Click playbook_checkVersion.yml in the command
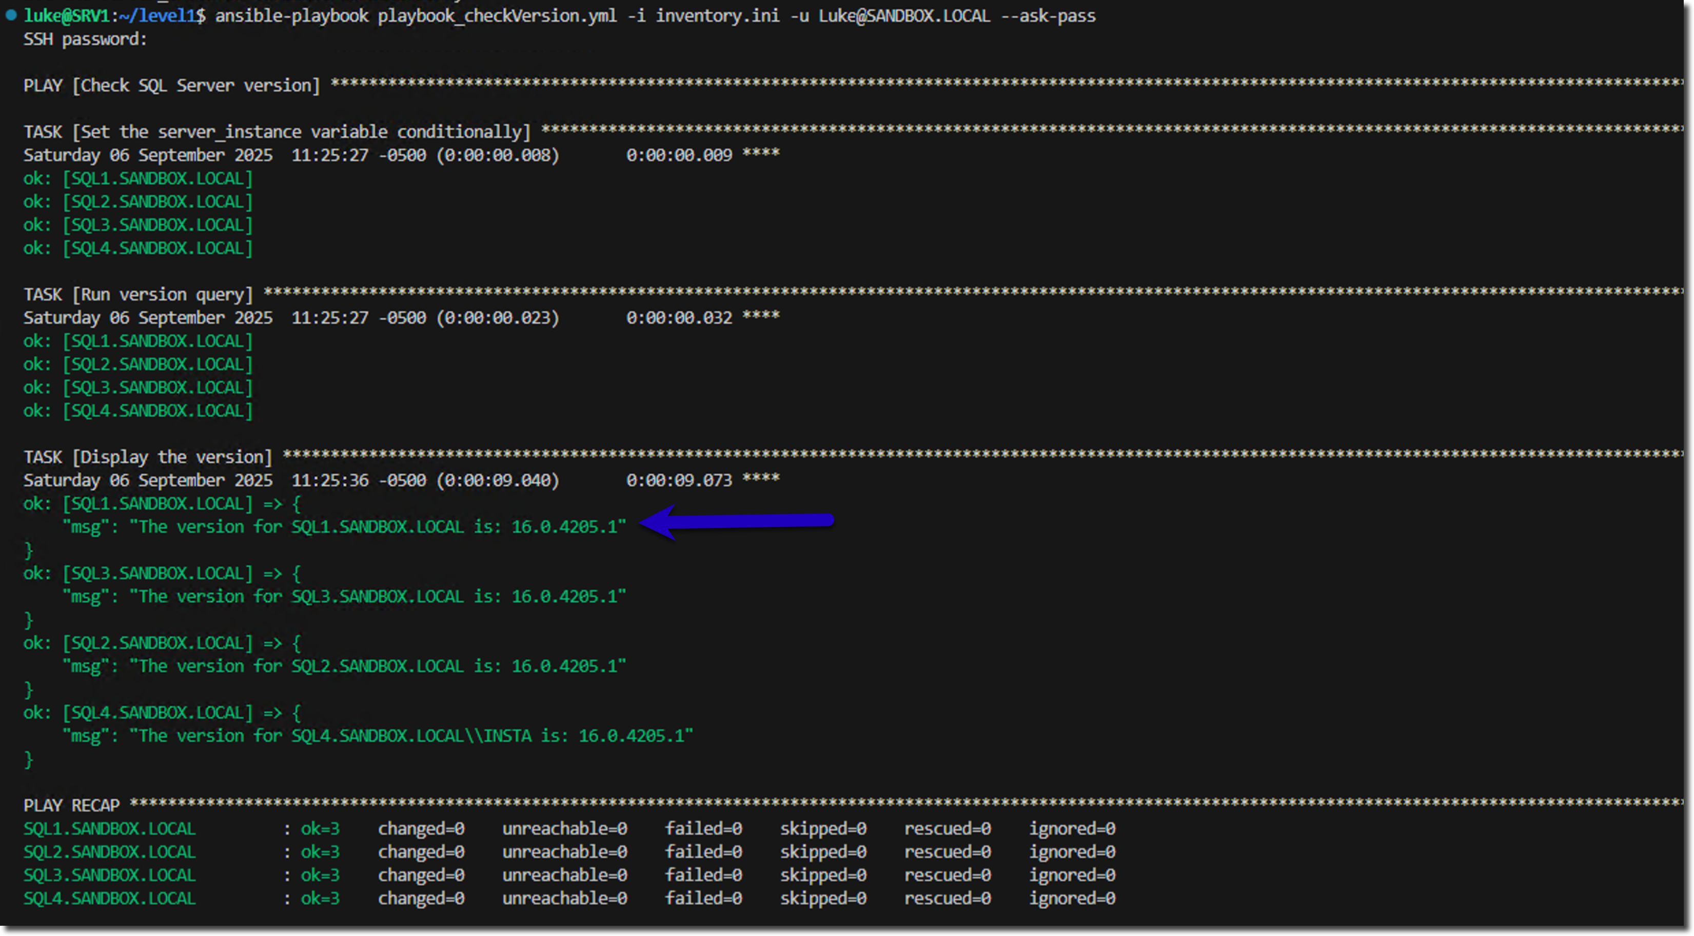The height and width of the screenshot is (936, 1694). click(497, 16)
